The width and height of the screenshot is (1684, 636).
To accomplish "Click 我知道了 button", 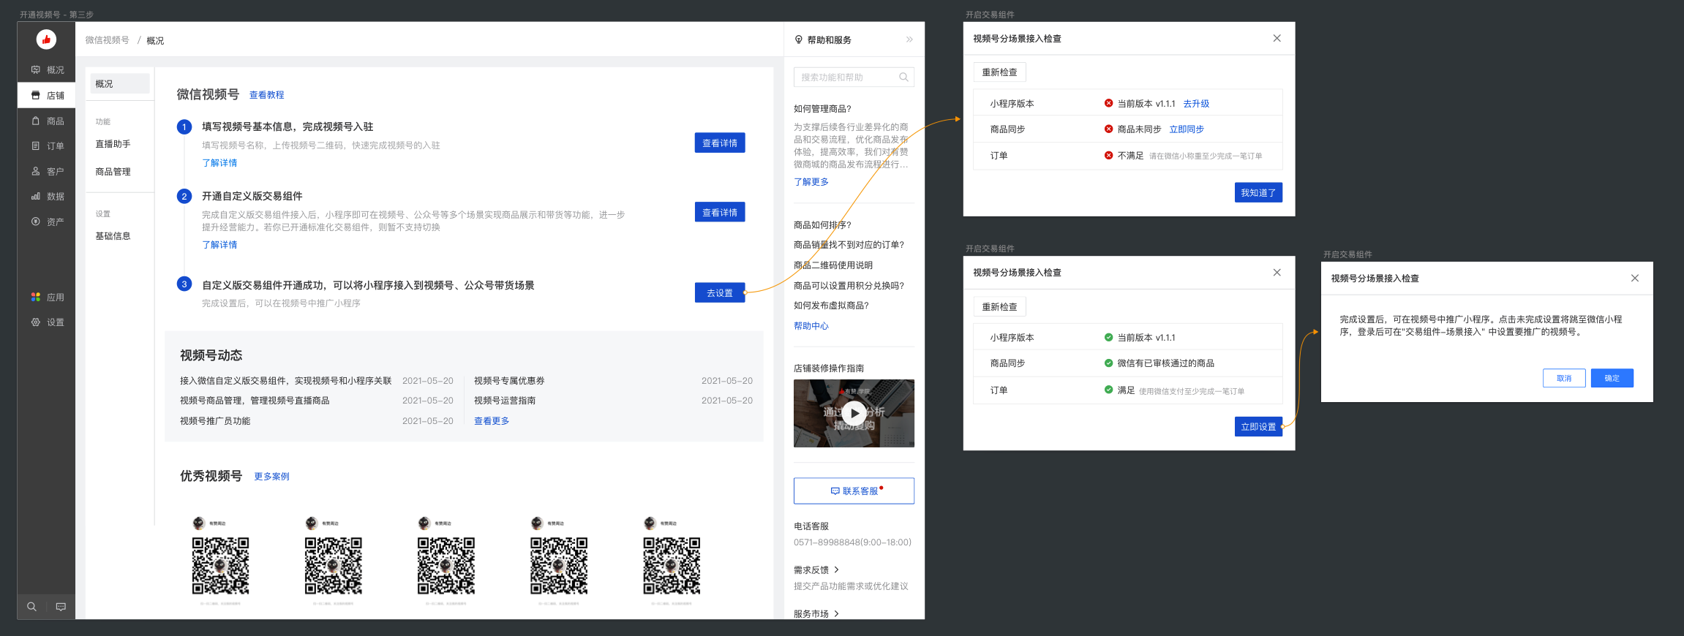I will [x=1258, y=192].
